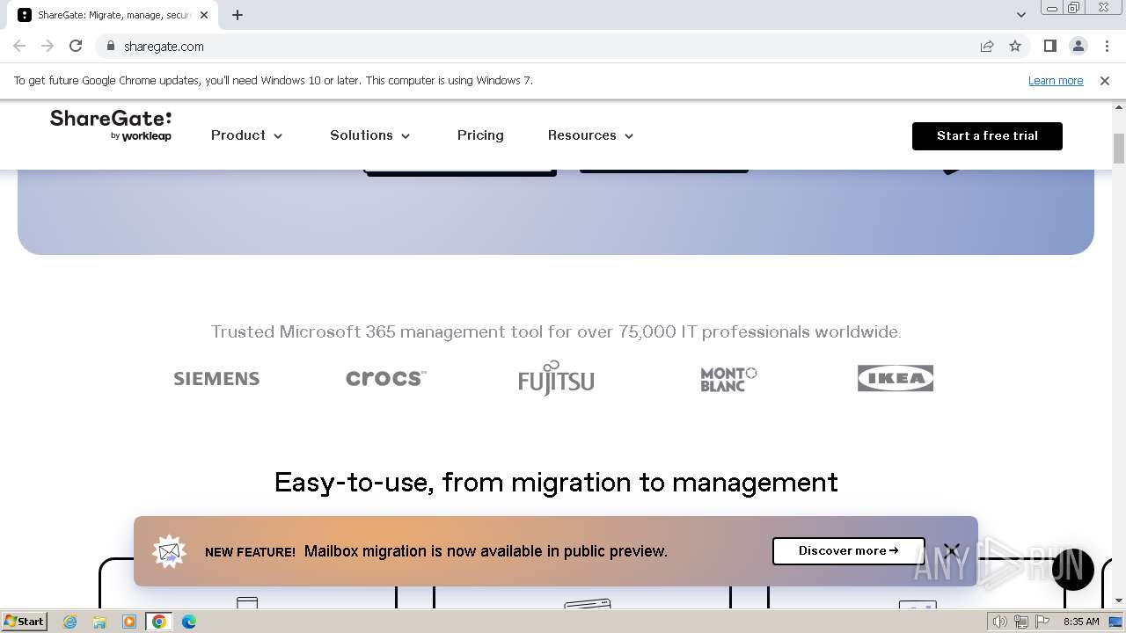Click the Crocs logo
Screen dimensions: 1126x633
point(386,378)
